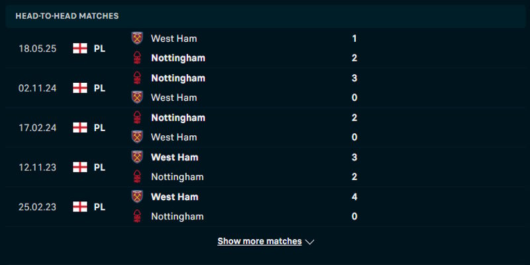Click England flag for 18.05.25 match
The width and height of the screenshot is (530, 265).
[x=80, y=48]
